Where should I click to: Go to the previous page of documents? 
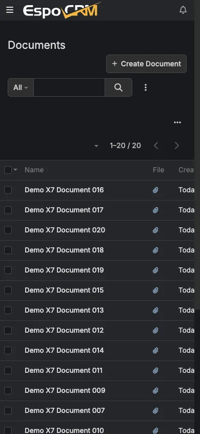point(156,146)
